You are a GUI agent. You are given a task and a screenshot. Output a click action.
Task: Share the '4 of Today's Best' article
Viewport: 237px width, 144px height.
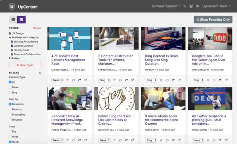point(80,80)
